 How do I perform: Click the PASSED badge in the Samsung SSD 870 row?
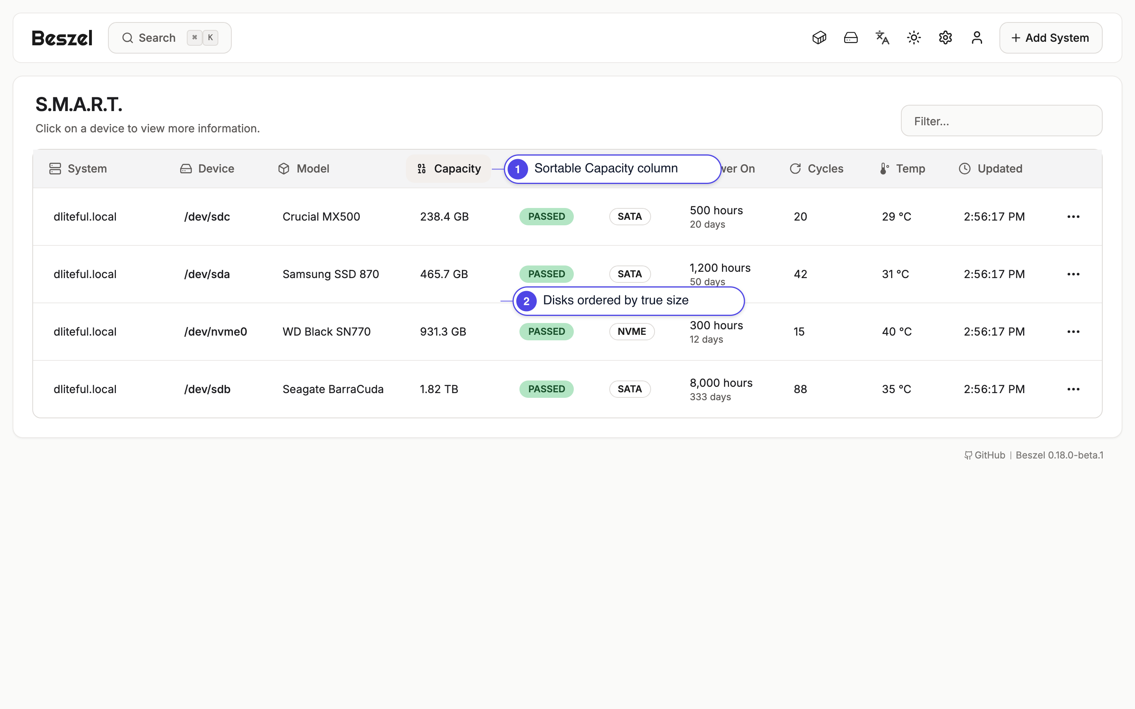[546, 274]
